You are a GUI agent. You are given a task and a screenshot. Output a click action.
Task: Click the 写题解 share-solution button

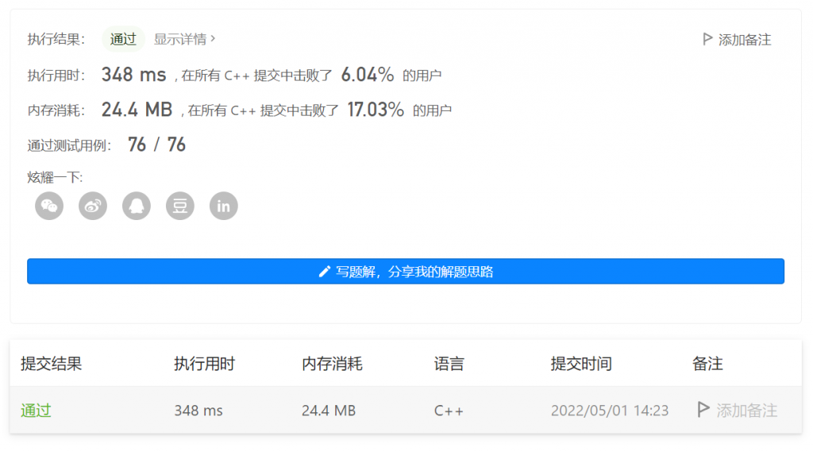click(406, 272)
